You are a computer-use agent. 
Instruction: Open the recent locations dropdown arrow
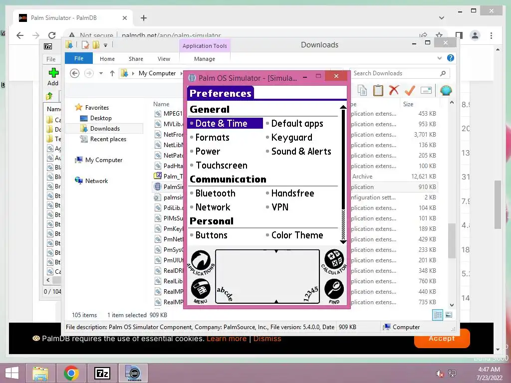[101, 73]
